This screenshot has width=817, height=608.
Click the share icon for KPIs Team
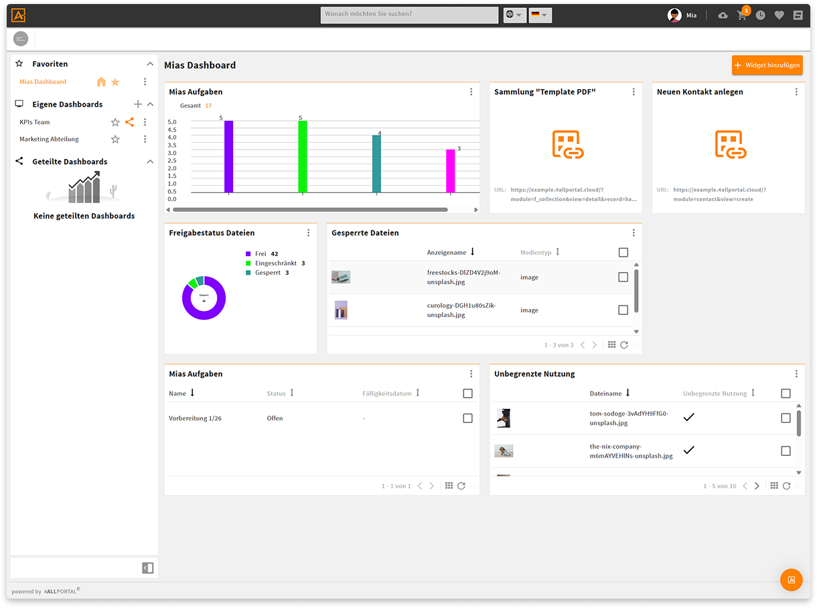coord(130,122)
